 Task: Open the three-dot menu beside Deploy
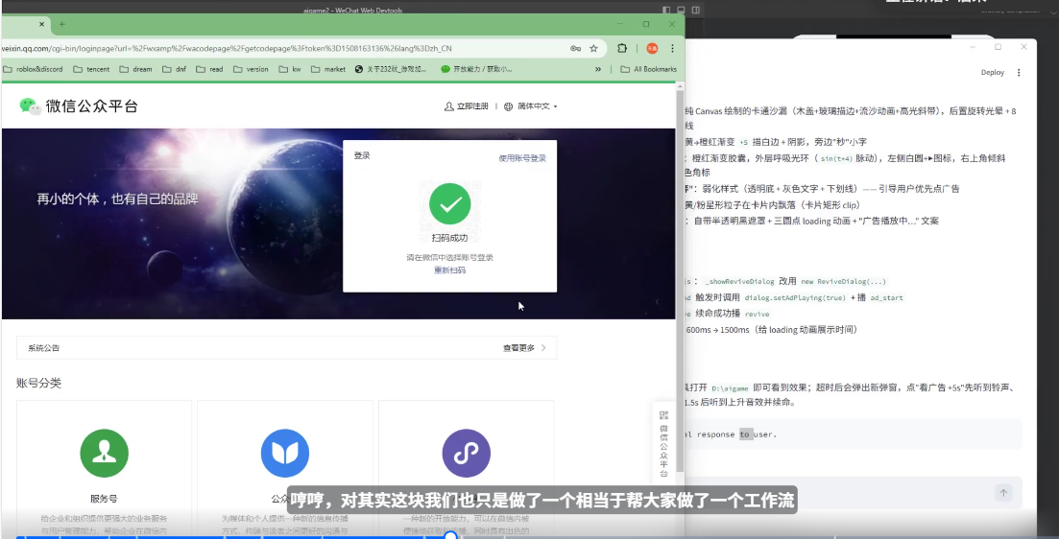[x=1019, y=72]
